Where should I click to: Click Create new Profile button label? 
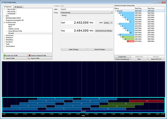tap(12, 55)
